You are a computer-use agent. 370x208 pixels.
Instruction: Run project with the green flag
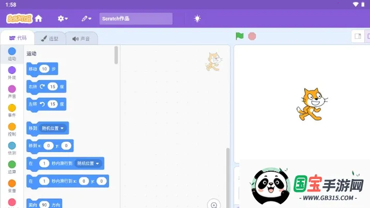[239, 36]
